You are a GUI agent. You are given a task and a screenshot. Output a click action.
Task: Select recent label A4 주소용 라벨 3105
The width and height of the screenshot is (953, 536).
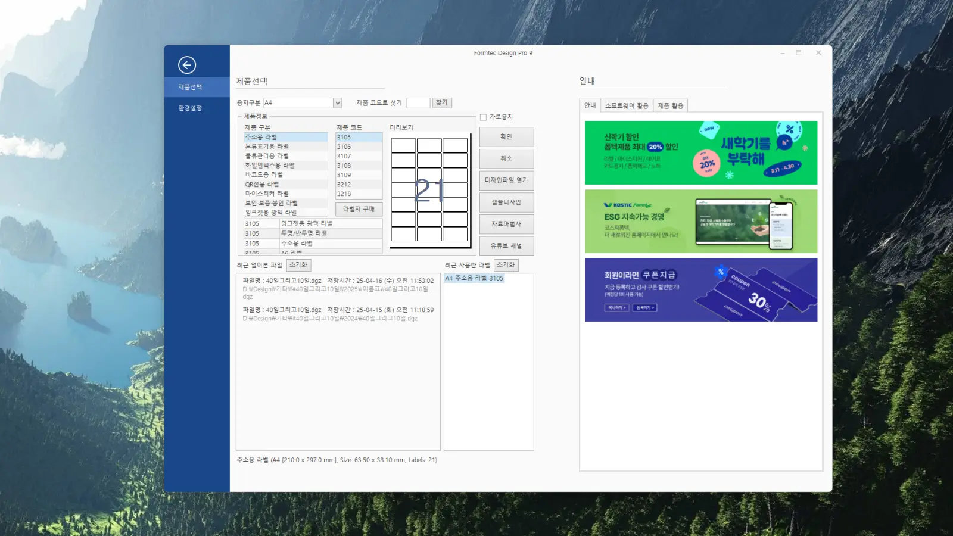tap(474, 278)
